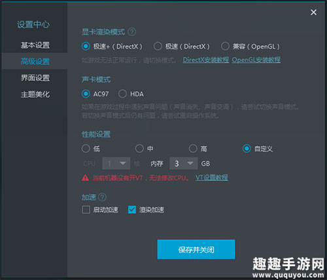Open the 主题美化 tab

pyautogui.click(x=35, y=94)
